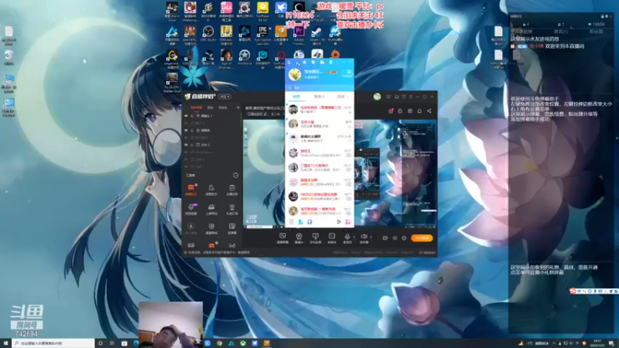Expand speaker dropdown arrow in bottom bar
619x348 pixels.
point(371,237)
